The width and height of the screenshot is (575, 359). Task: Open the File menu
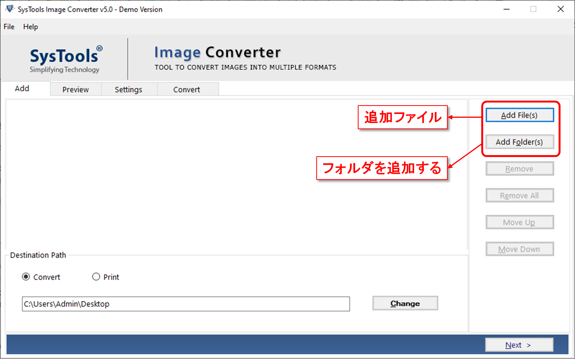pyautogui.click(x=8, y=27)
